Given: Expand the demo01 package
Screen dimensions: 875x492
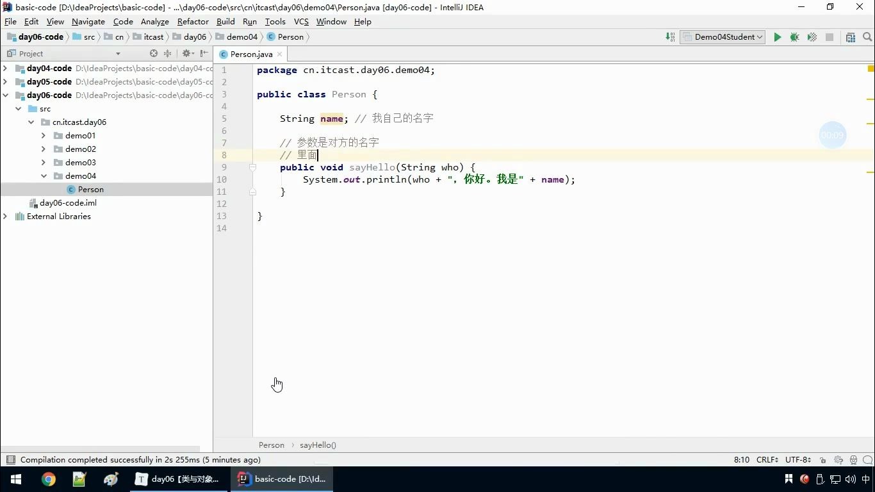Looking at the screenshot, I should click(44, 136).
